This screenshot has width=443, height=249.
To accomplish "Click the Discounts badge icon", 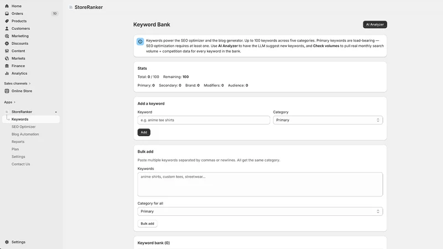I will coord(7,44).
